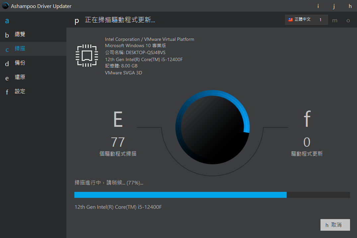Click the scanned driver count "77"
Screen dimensions: 357x238
coord(118,142)
